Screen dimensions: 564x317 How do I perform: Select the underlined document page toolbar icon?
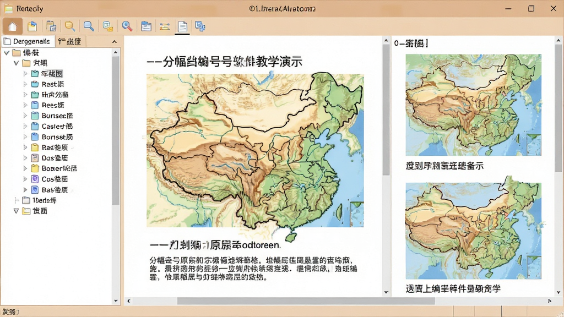(x=182, y=26)
